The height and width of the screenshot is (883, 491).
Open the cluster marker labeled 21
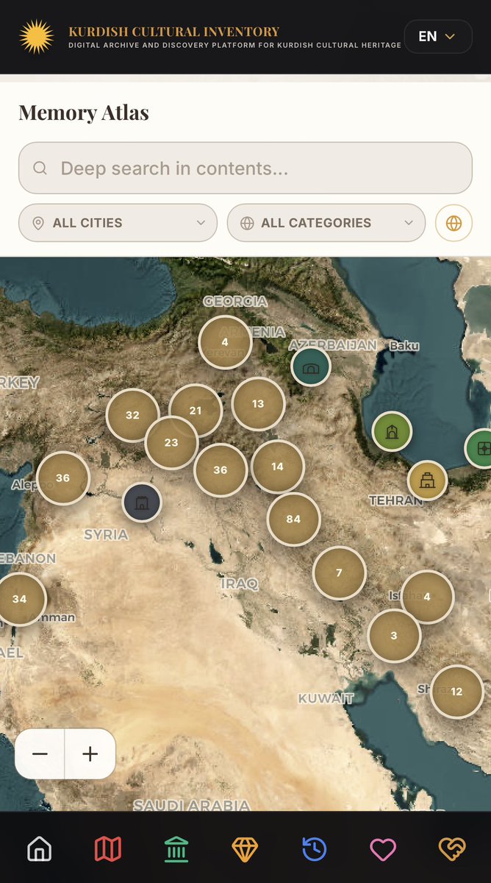pos(196,411)
